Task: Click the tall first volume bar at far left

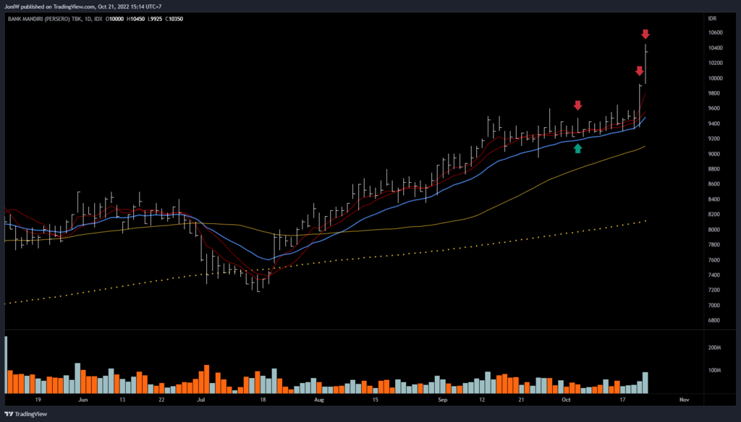Action: [x=7, y=365]
